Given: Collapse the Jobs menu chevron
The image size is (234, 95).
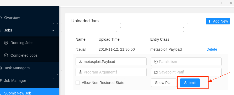Looking at the screenshot, I should tap(53, 30).
